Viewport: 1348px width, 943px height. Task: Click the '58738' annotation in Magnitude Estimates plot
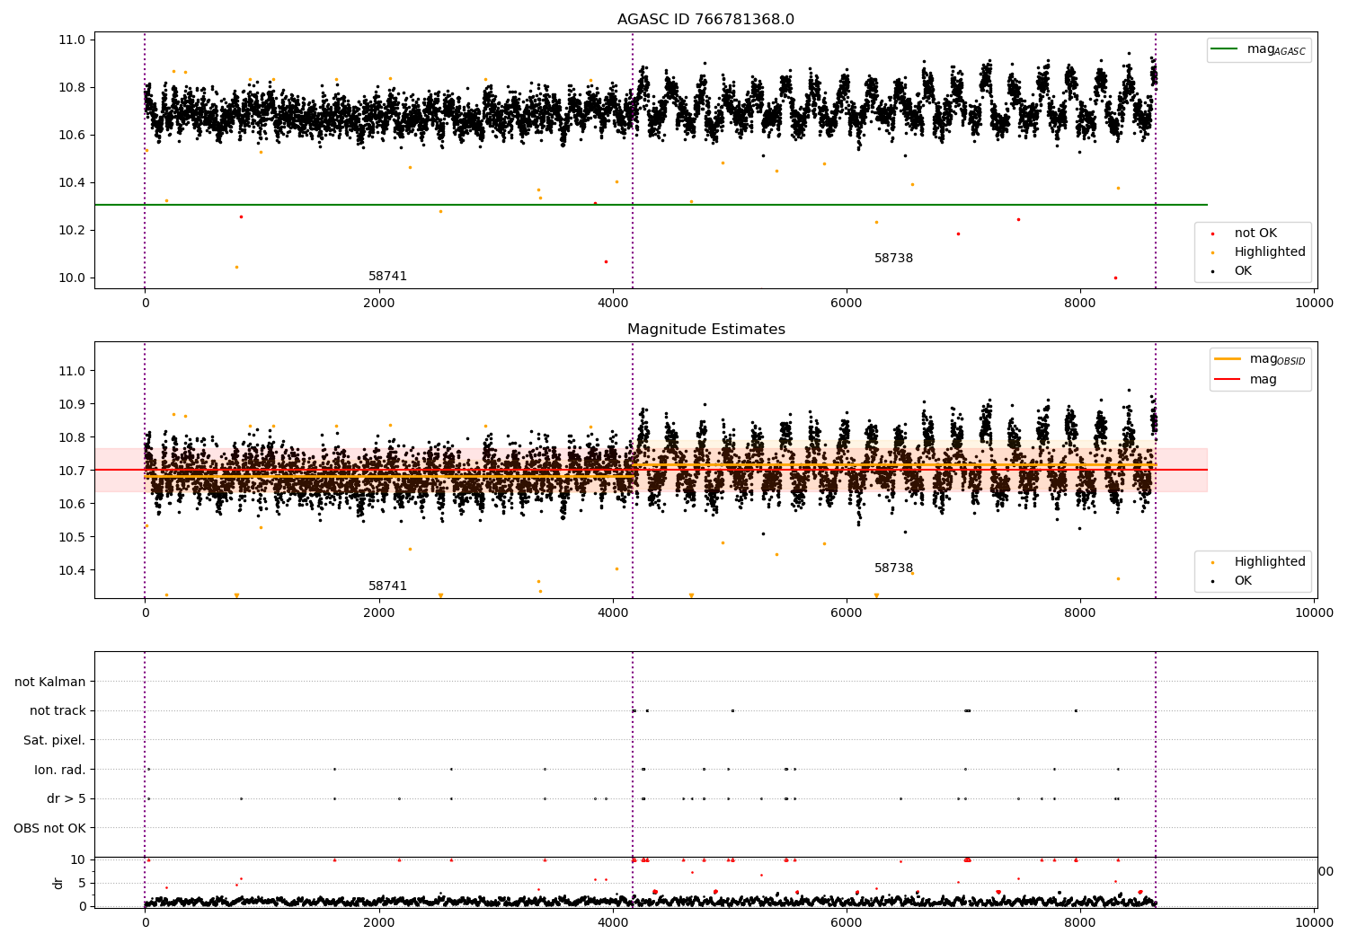[x=893, y=568]
